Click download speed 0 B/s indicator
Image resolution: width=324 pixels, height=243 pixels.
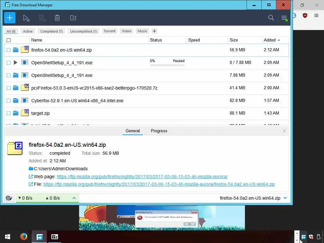25,198
